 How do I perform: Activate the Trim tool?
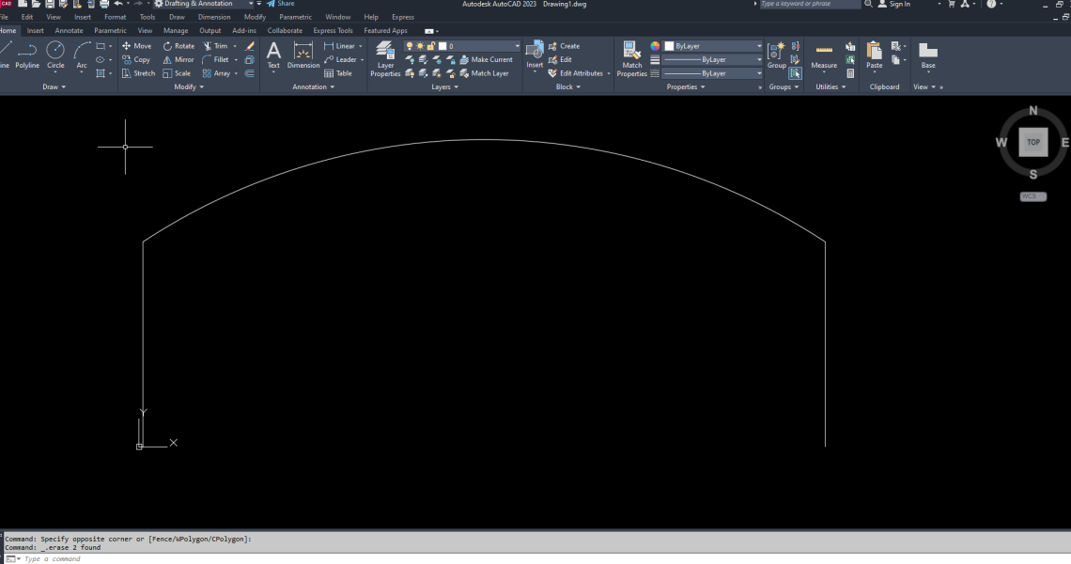(215, 46)
